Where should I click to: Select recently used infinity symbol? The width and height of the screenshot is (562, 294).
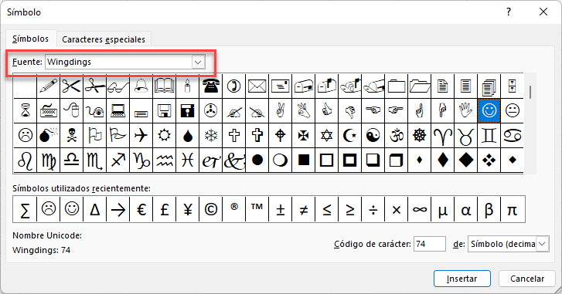[420, 209]
